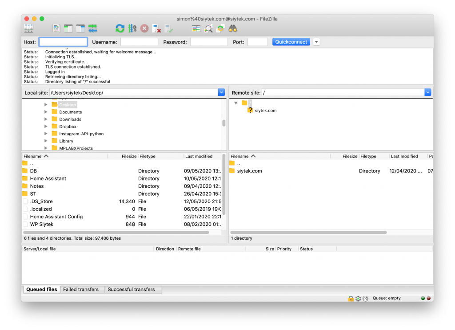Image resolution: width=455 pixels, height=330 pixels.
Task: Expand the Dropbox folder node
Action: pyautogui.click(x=46, y=126)
